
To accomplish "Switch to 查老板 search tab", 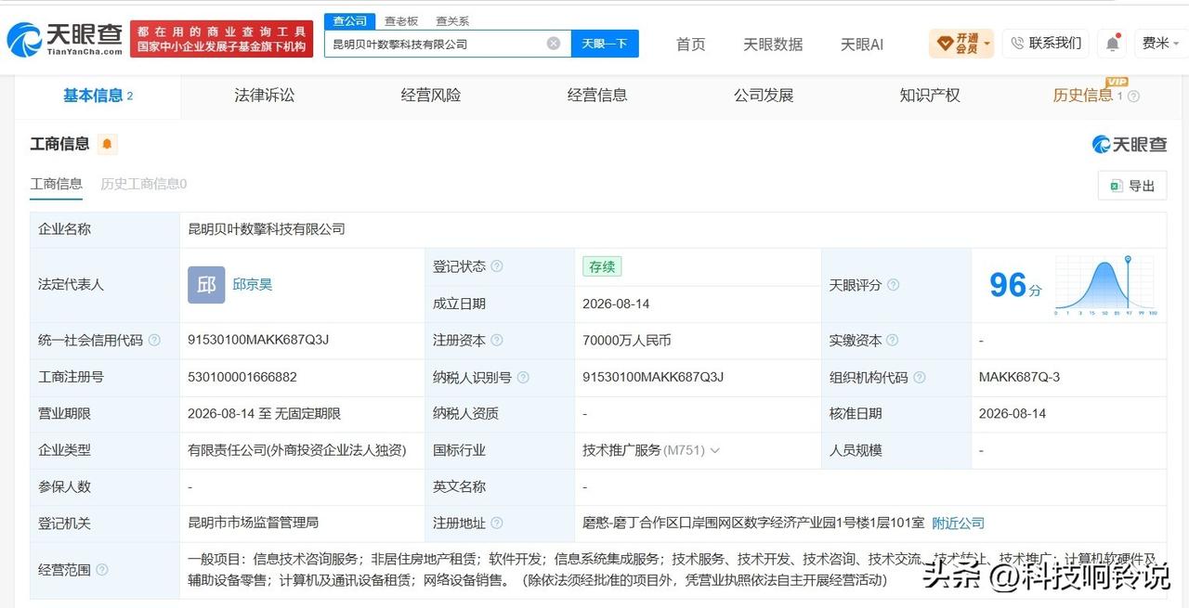I will click(x=401, y=20).
